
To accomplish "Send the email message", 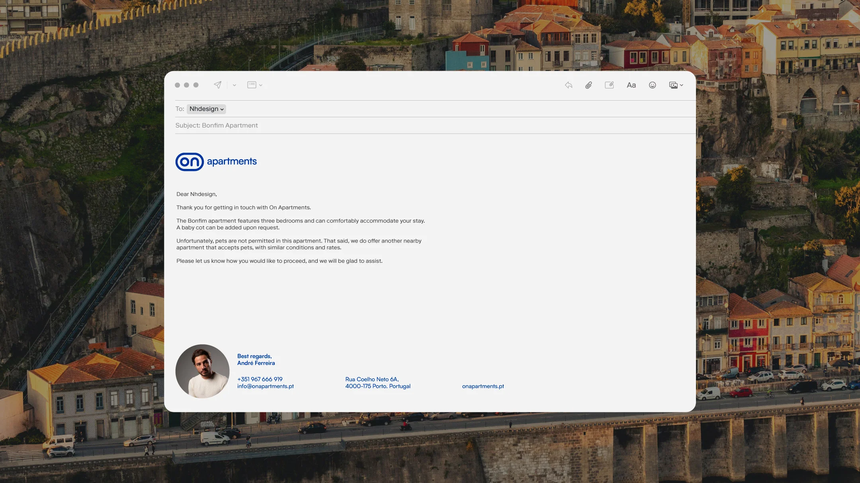I will point(217,85).
